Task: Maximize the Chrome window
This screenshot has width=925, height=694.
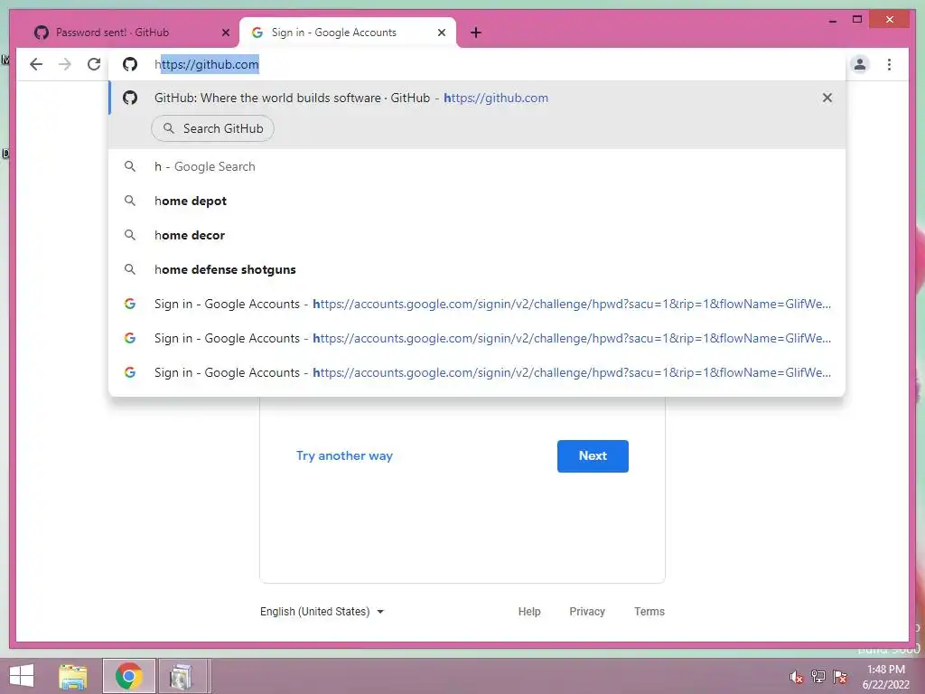Action: pos(857,20)
